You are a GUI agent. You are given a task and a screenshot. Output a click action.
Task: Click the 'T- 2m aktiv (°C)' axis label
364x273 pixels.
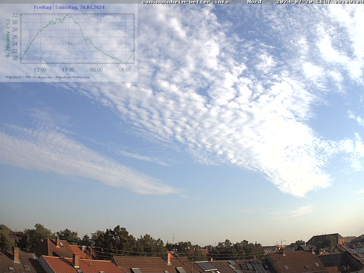click(8, 38)
